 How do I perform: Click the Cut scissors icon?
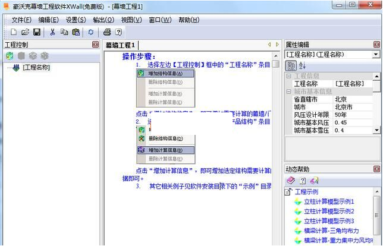pyautogui.click(x=53, y=32)
